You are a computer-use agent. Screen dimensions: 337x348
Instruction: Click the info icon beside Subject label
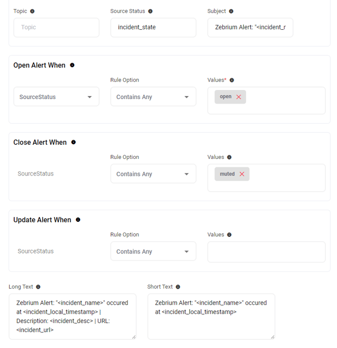pyautogui.click(x=231, y=11)
